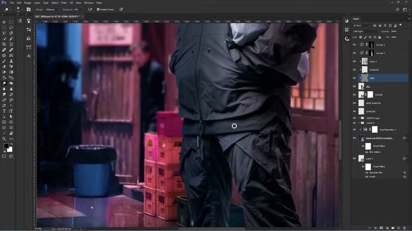
Task: Create new group folder icon
Action: tap(393, 228)
